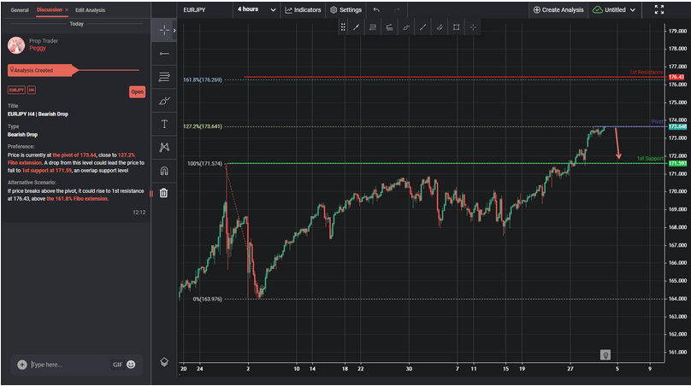Open chart Settings
Screen dimensions: 691x386
tap(346, 9)
